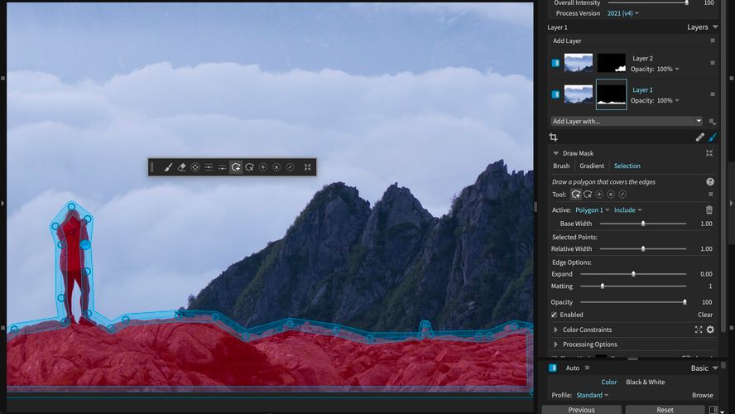This screenshot has width=735, height=414.
Task: Click the Reset button
Action: [x=665, y=410]
